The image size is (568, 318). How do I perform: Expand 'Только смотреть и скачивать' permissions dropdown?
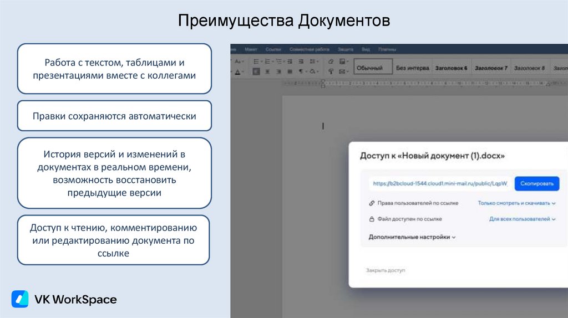(516, 203)
